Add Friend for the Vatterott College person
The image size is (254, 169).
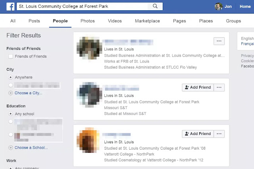[198, 134]
